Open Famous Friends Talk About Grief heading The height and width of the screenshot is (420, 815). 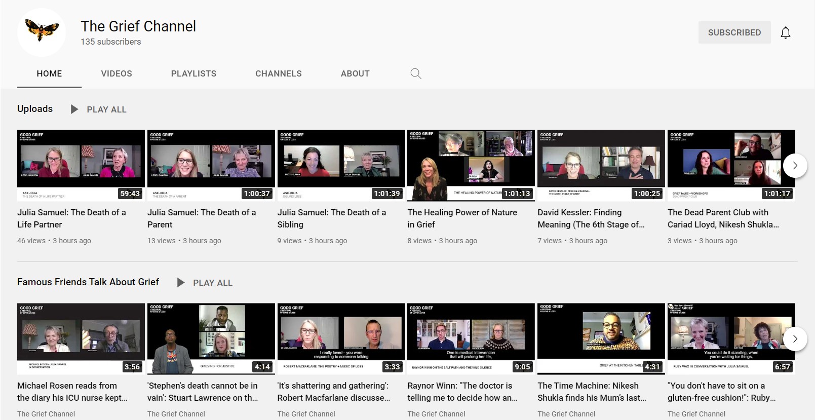[x=88, y=282]
